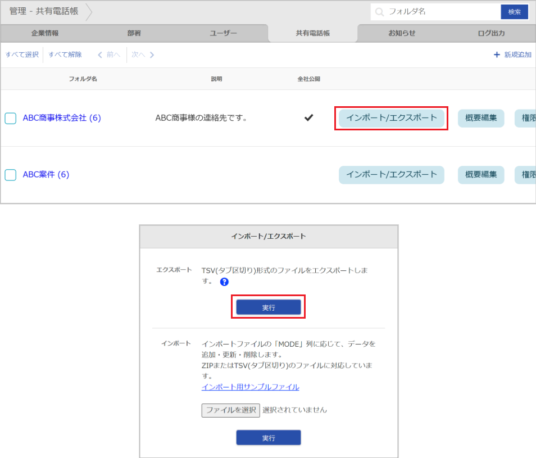Screen dimensions: 536x458
Task: Click ファイルを選択 to choose an import file
Action: click(230, 410)
